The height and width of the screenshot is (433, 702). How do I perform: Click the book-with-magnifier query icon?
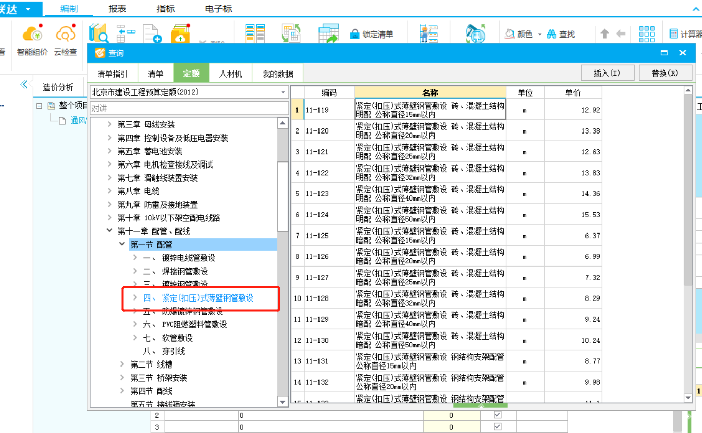(99, 34)
